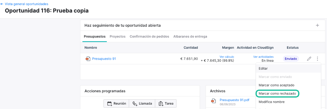Switch to the Proyectos tab
This screenshot has width=327, height=109.
pyautogui.click(x=118, y=36)
